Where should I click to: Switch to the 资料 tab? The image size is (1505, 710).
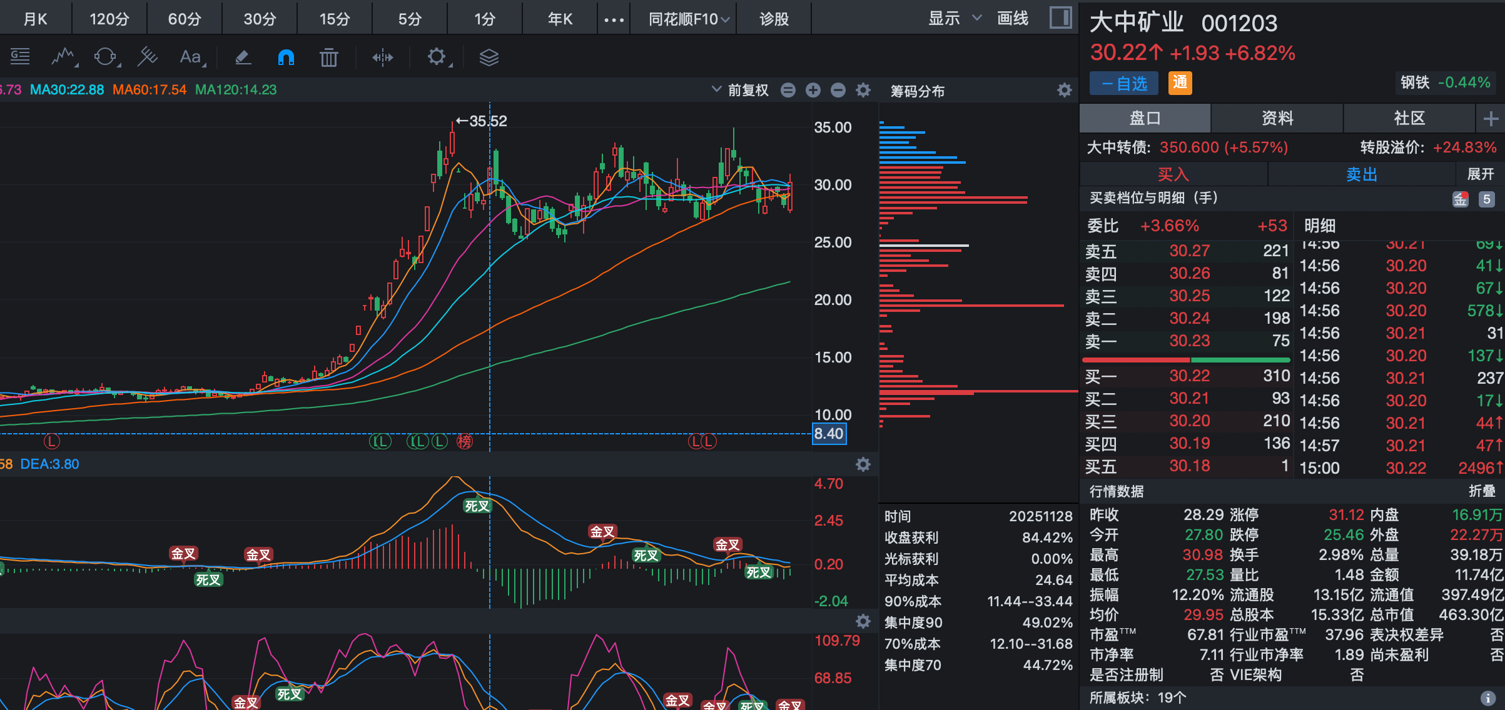1277,118
